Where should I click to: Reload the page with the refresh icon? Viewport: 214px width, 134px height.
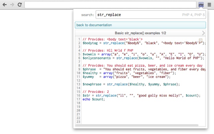[x=20, y=5]
